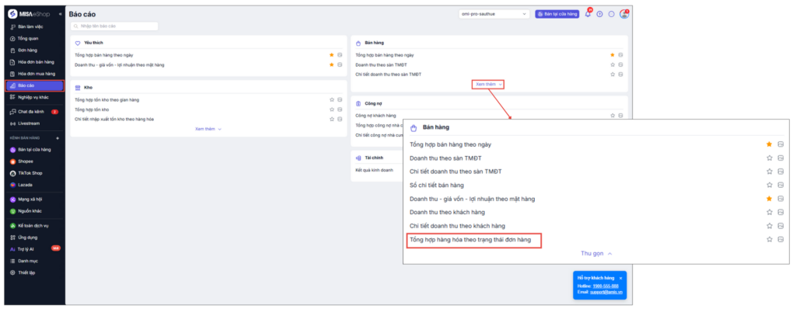Click the Bán tại cửa hàng button

[557, 14]
